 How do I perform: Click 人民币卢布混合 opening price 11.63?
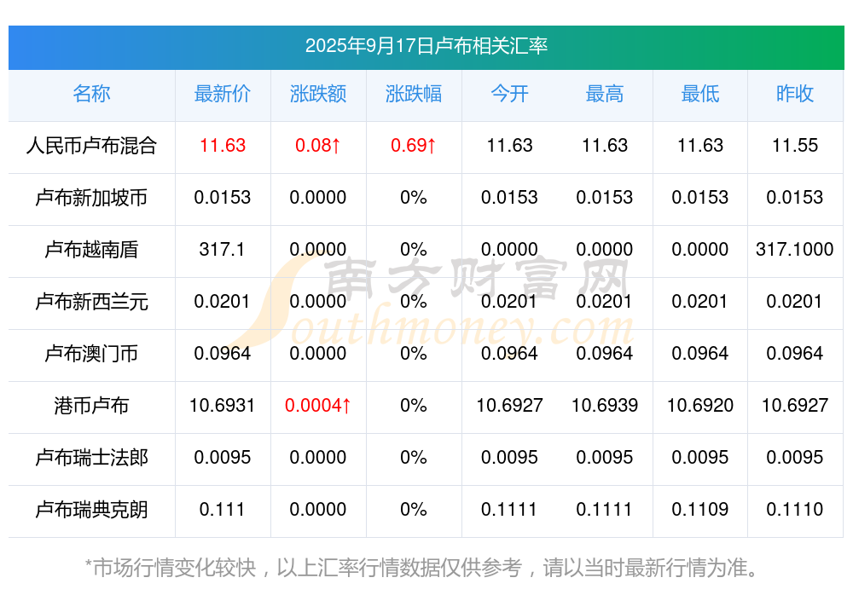click(x=509, y=146)
